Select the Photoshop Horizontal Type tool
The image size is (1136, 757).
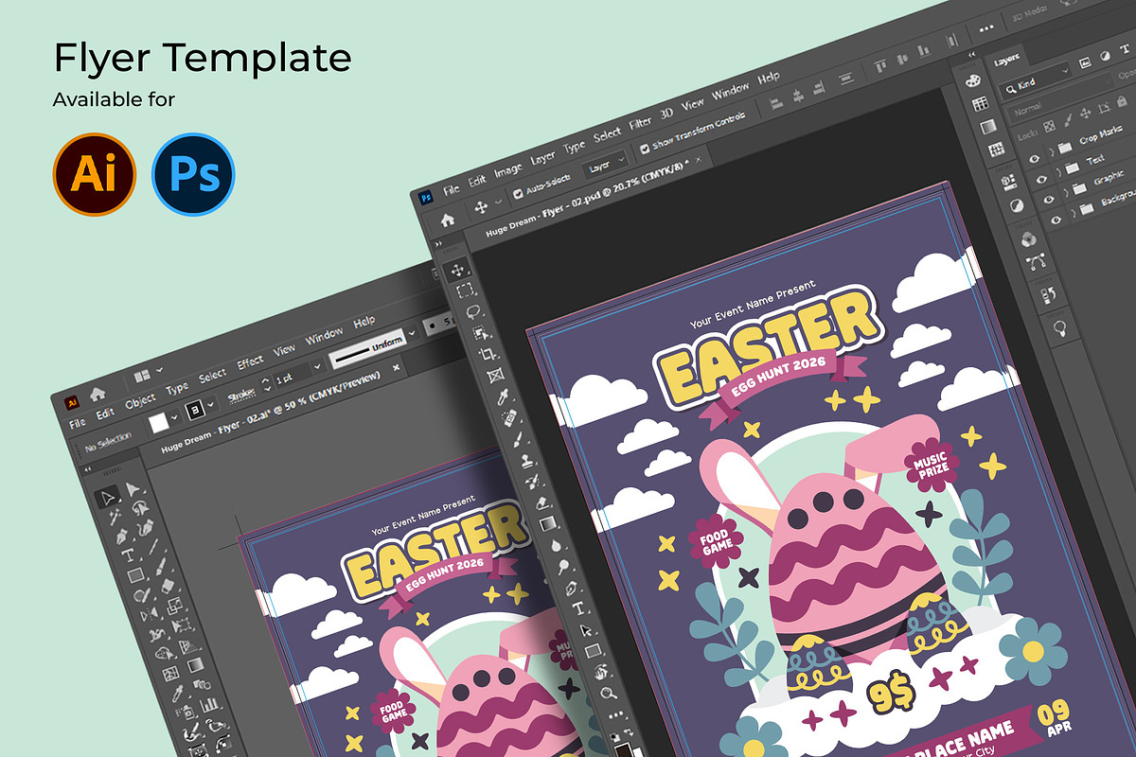tap(578, 608)
